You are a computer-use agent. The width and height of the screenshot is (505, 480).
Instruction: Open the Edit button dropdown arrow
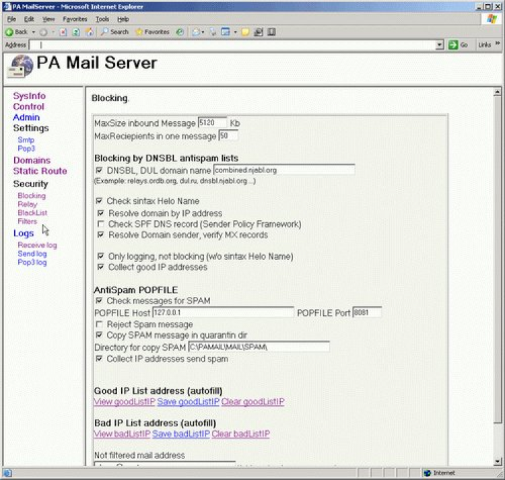236,32
